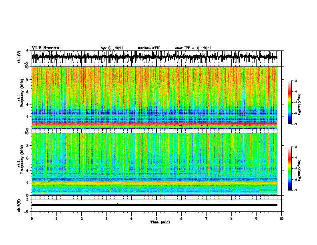The height and width of the screenshot is (245, 317).
Task: Click the '4' kHz tick of ch.2 spectrogram
Action: [x=28, y=171]
